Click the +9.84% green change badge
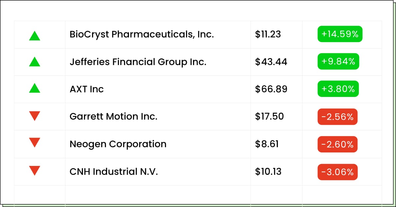This screenshot has width=396, height=207. (338, 61)
